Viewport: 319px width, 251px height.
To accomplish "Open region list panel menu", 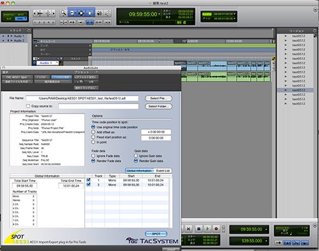I will [x=315, y=31].
